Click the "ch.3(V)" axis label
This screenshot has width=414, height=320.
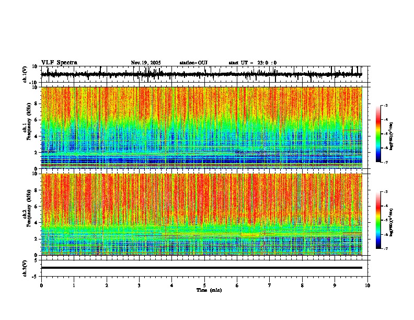(25, 269)
